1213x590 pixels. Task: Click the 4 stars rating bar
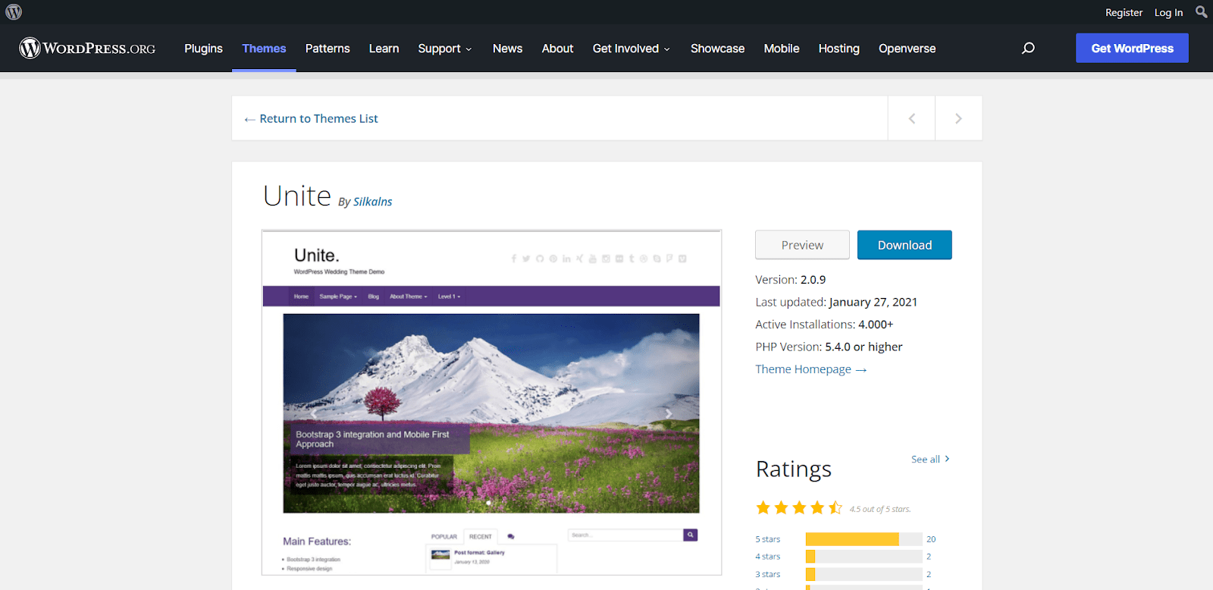(x=864, y=557)
